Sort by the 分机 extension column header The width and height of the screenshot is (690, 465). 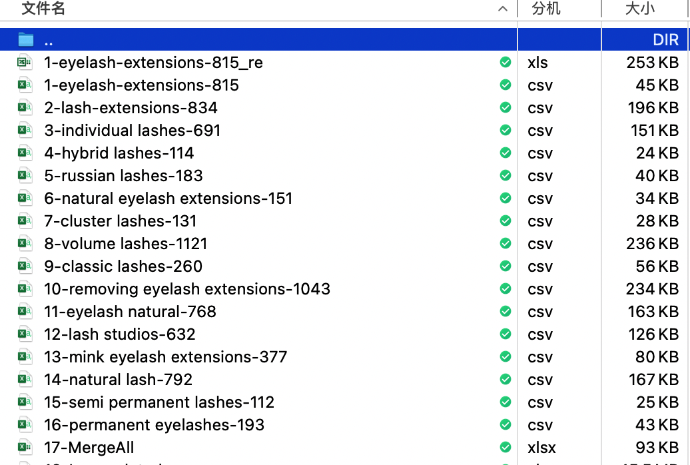point(546,9)
